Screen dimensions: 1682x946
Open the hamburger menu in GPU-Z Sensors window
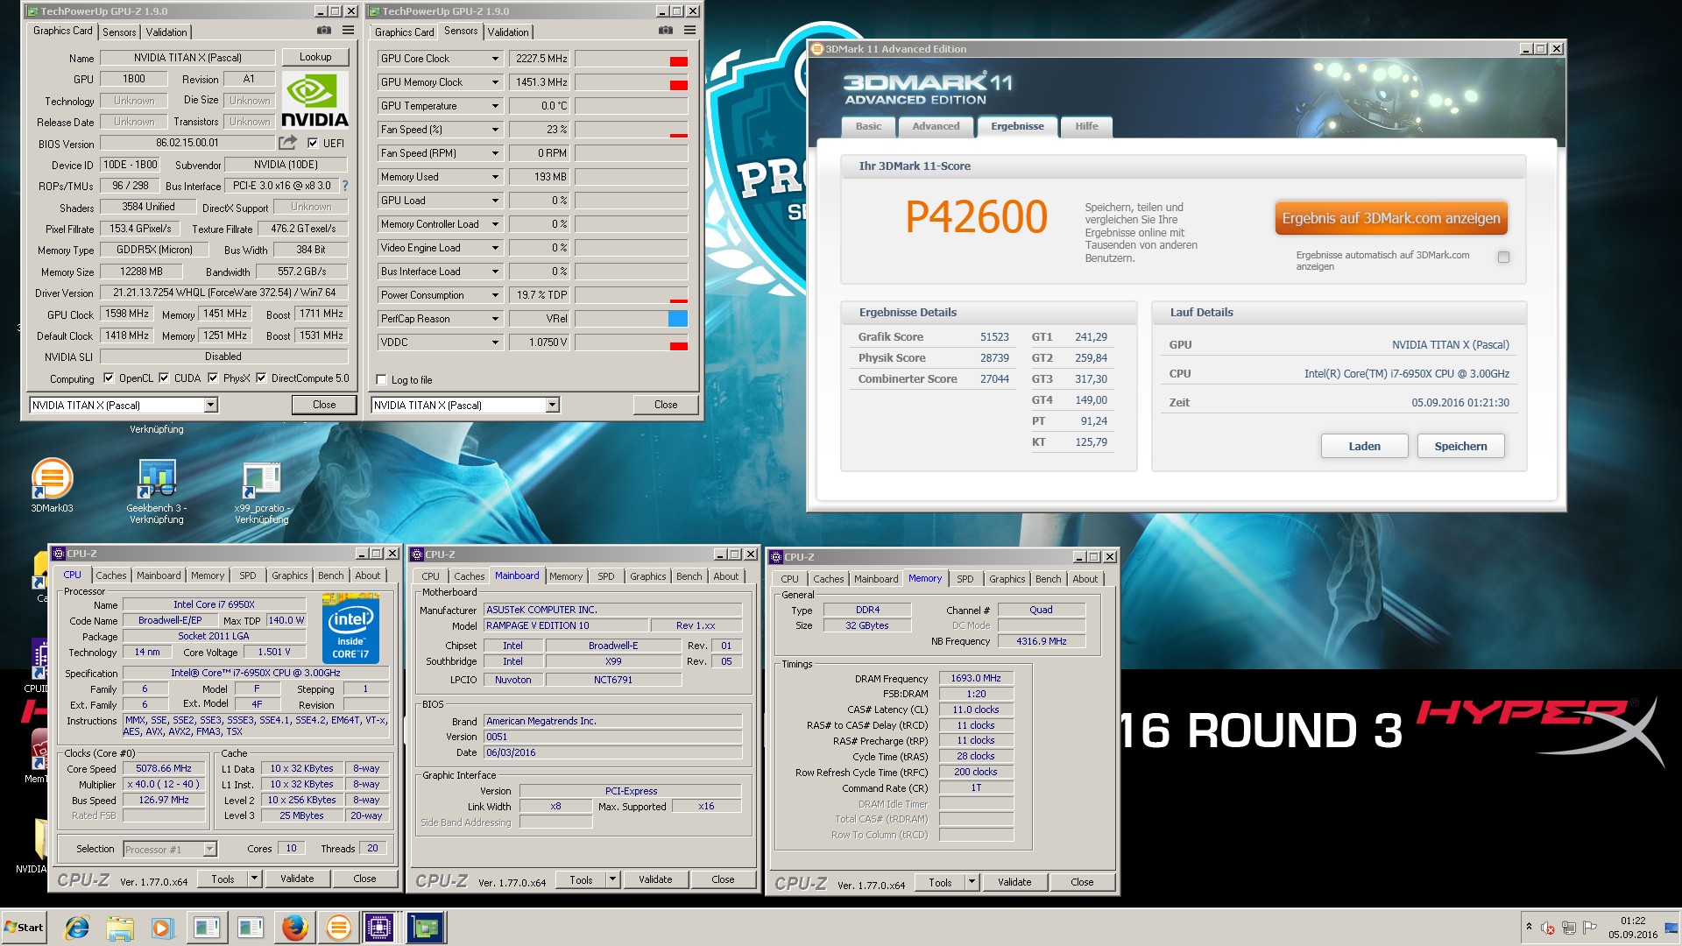coord(689,31)
